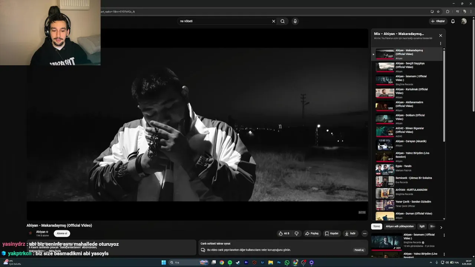
Task: Open Lightroom from taskbar
Action: 262,263
